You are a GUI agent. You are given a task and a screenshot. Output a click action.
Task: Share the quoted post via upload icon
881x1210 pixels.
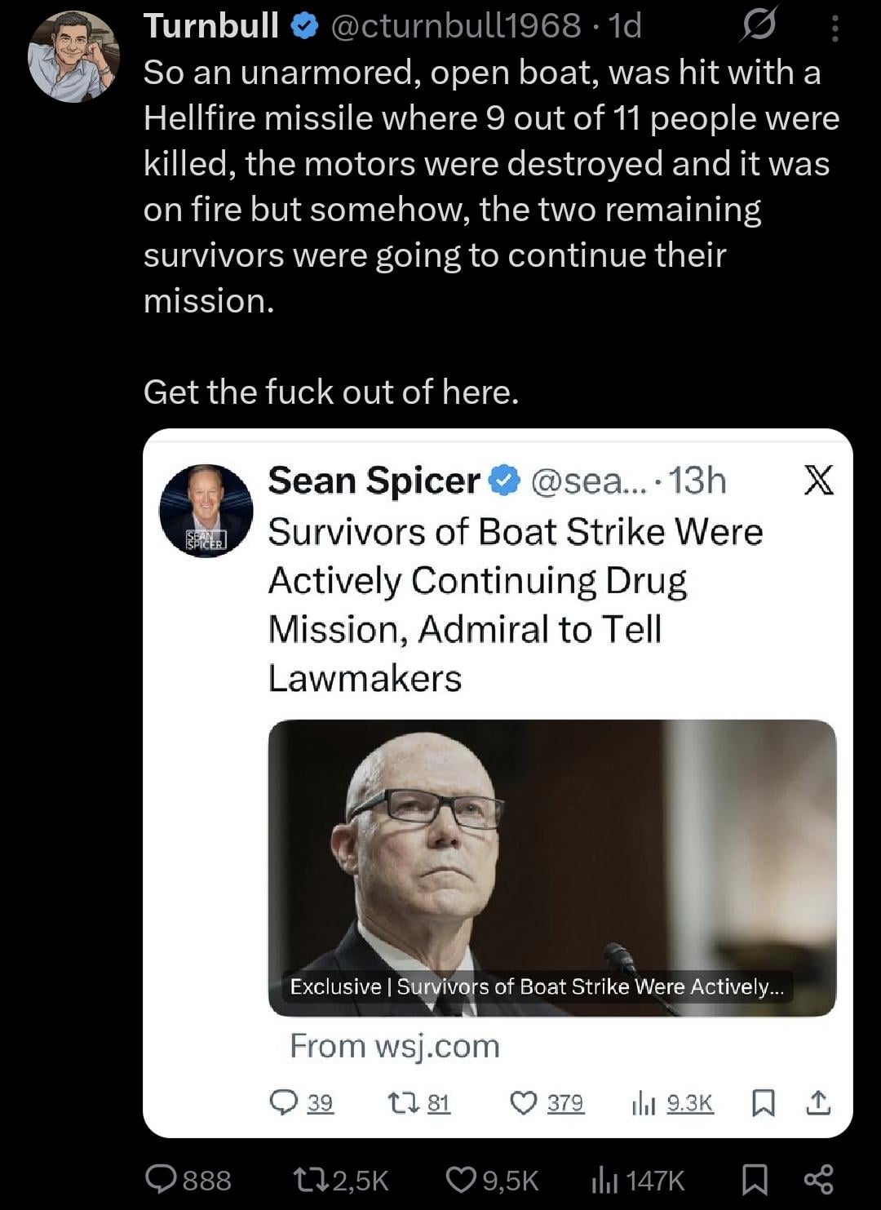pyautogui.click(x=818, y=1103)
